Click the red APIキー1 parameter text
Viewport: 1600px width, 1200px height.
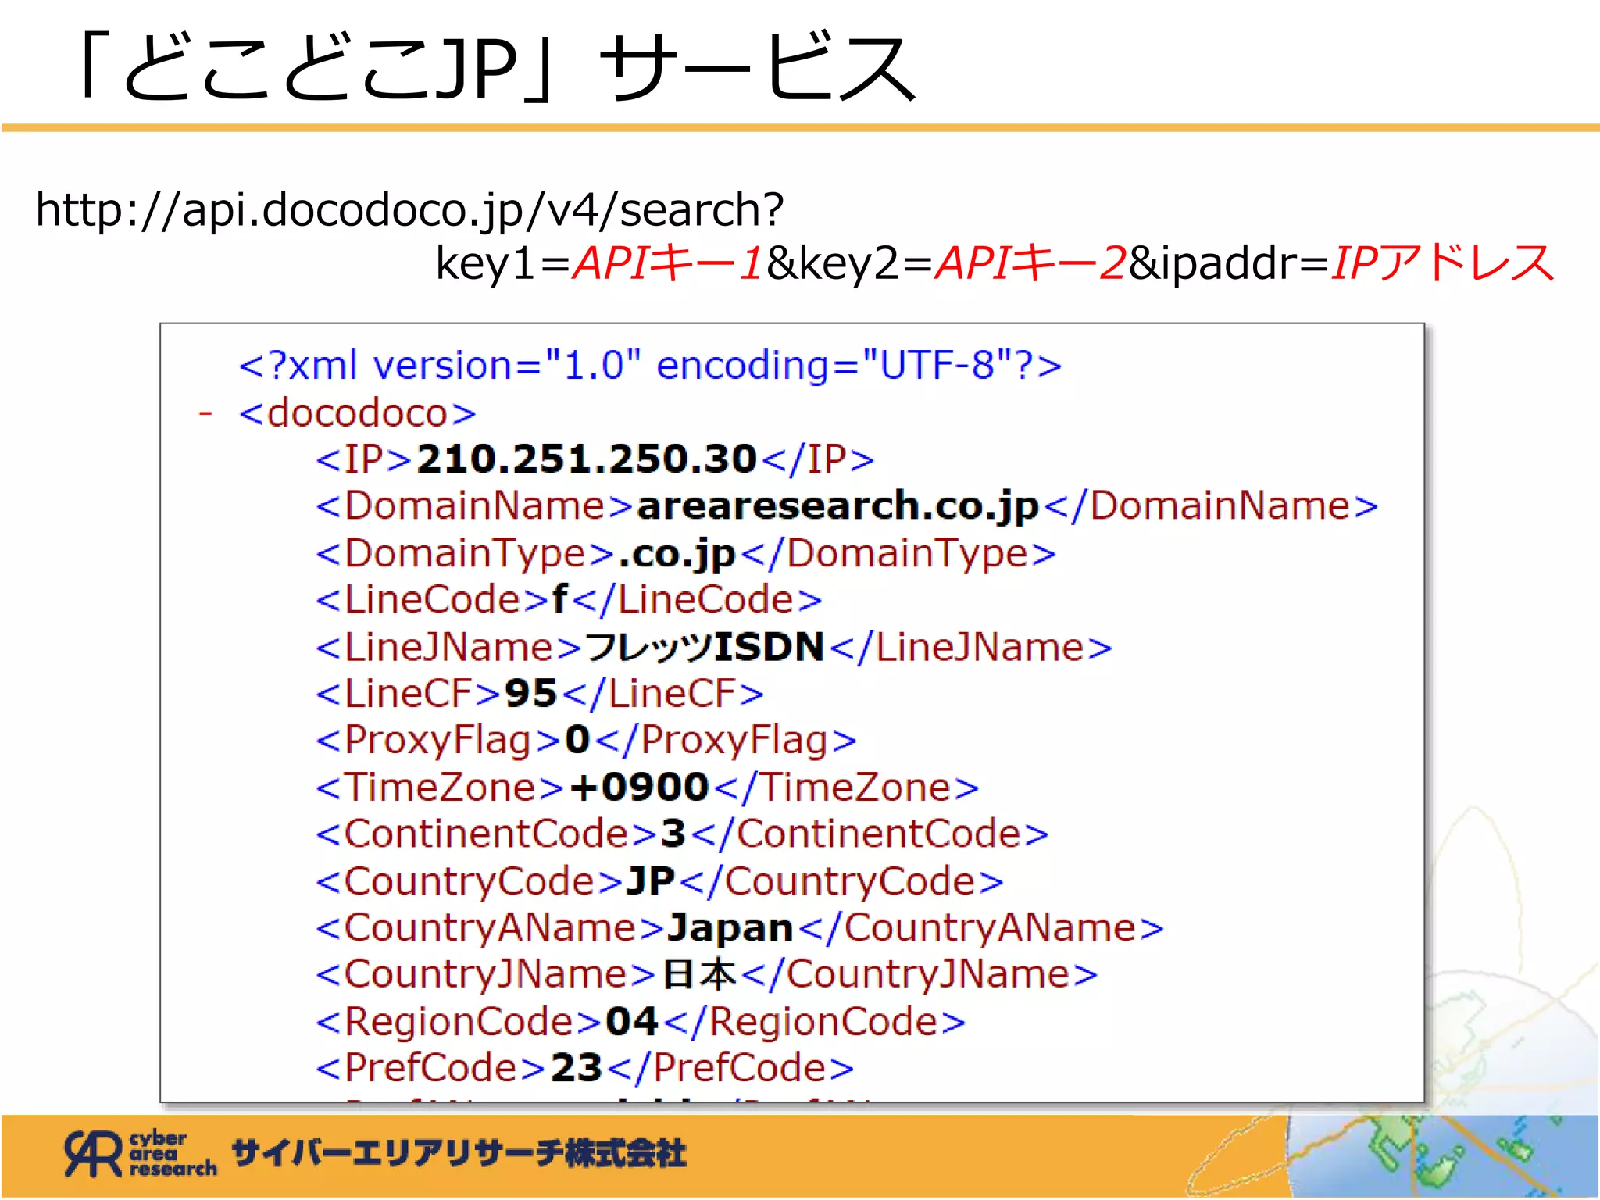click(668, 262)
